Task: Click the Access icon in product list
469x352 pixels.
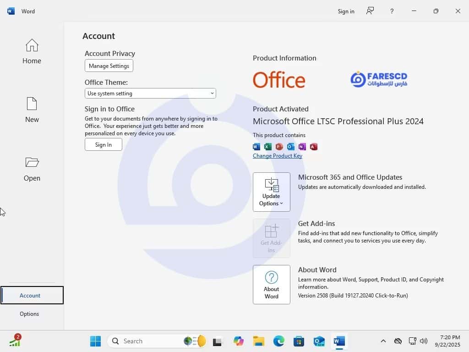Action: pos(313,147)
